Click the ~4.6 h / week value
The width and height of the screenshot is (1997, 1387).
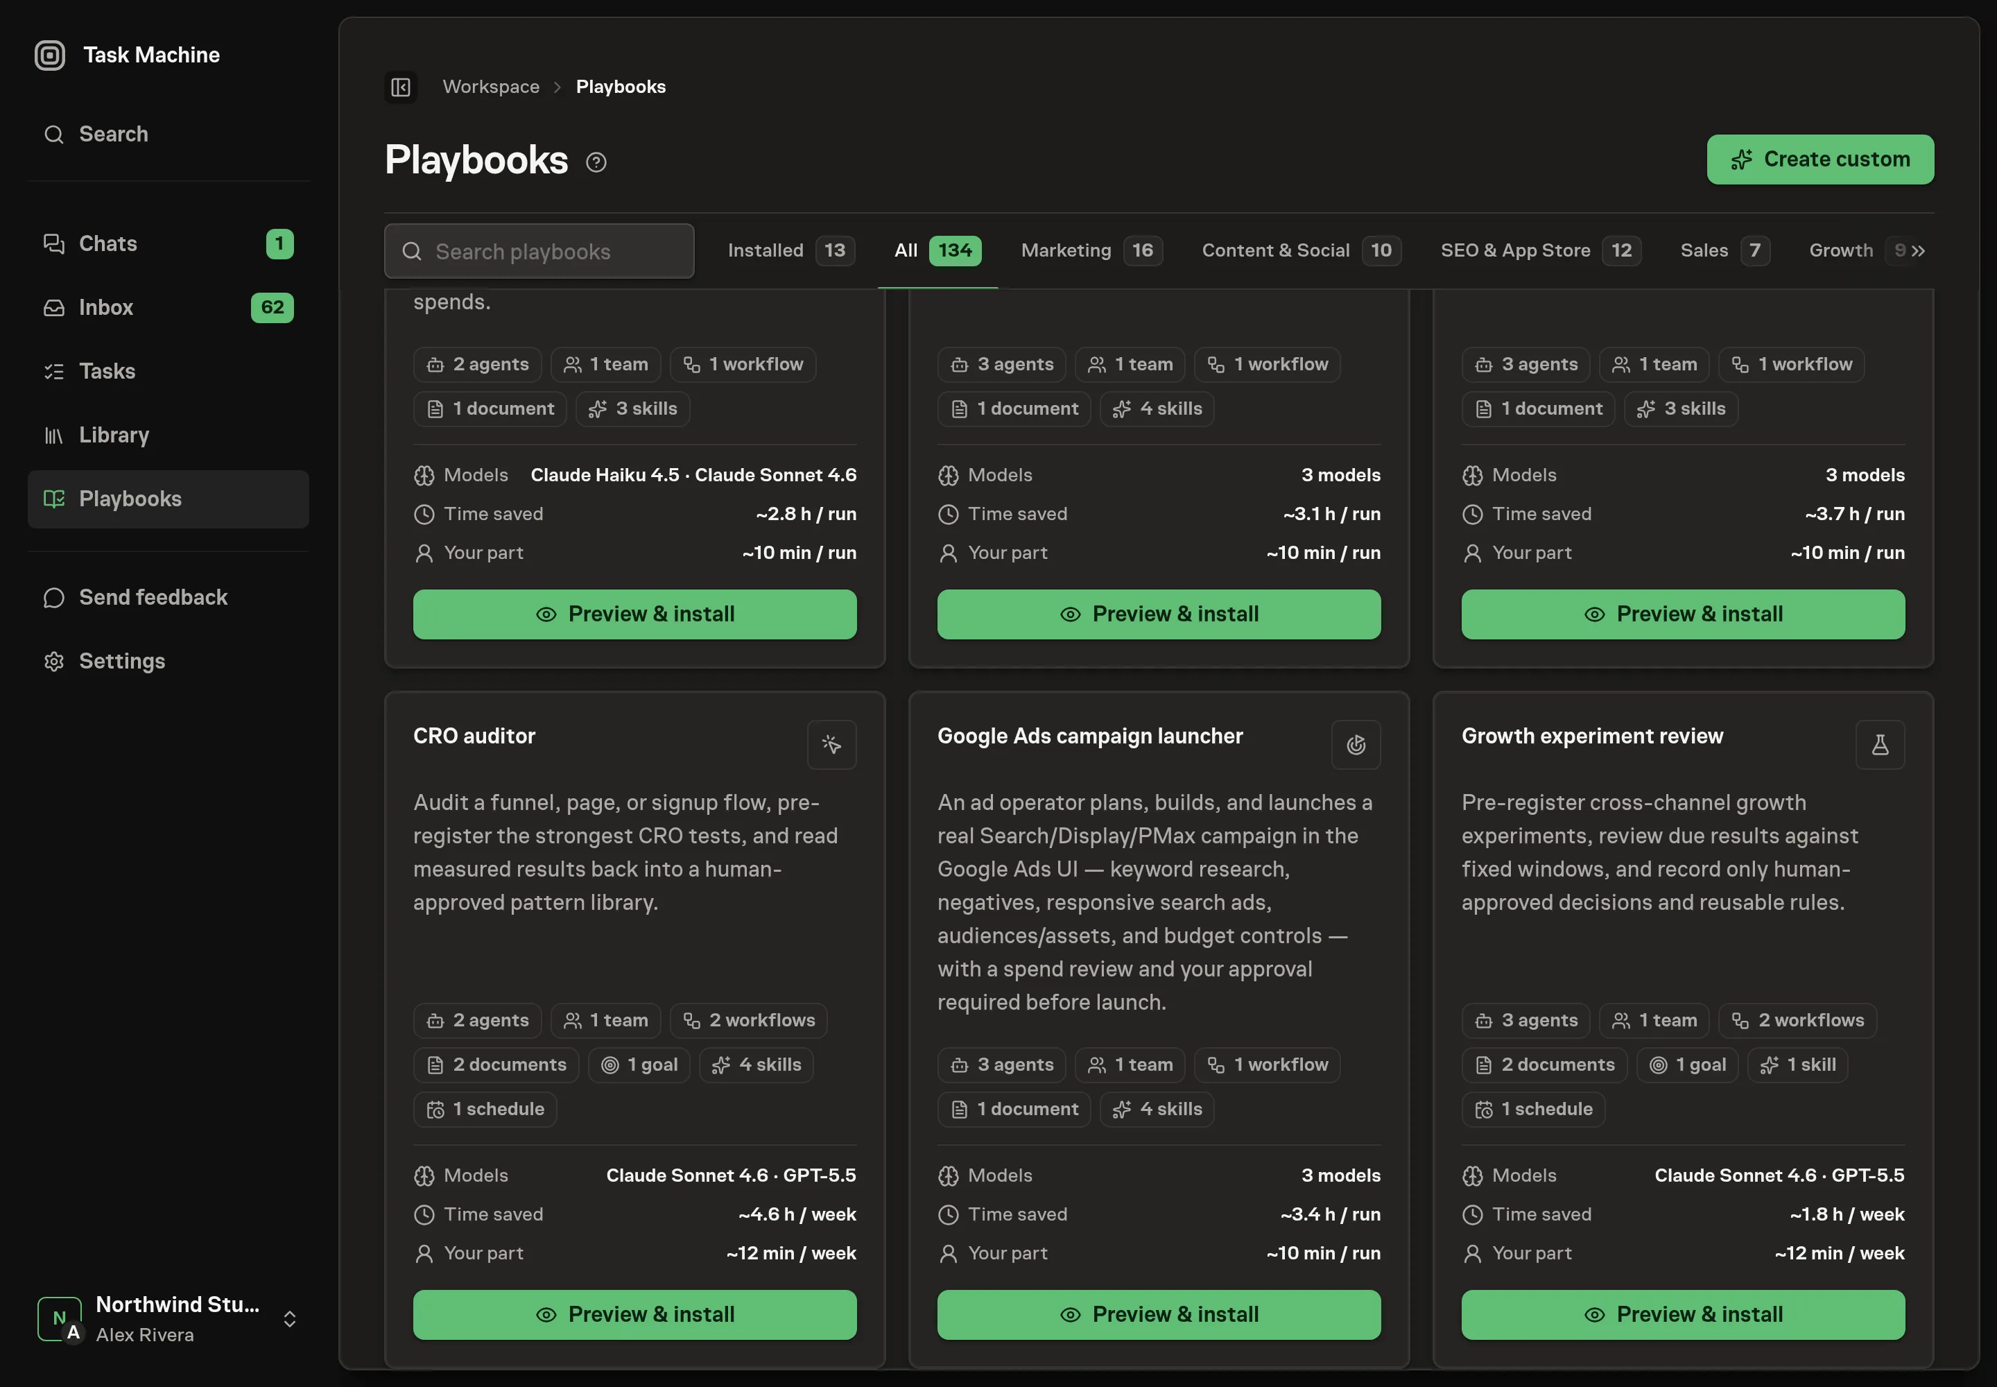point(797,1214)
